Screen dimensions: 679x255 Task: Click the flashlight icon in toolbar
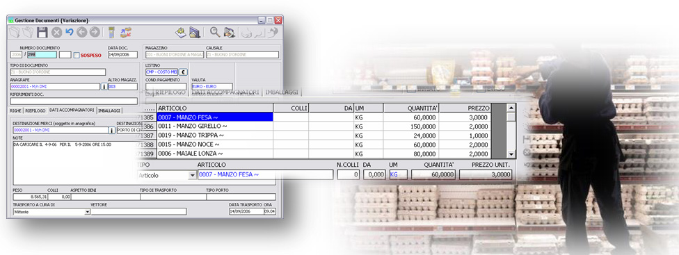click(x=111, y=33)
